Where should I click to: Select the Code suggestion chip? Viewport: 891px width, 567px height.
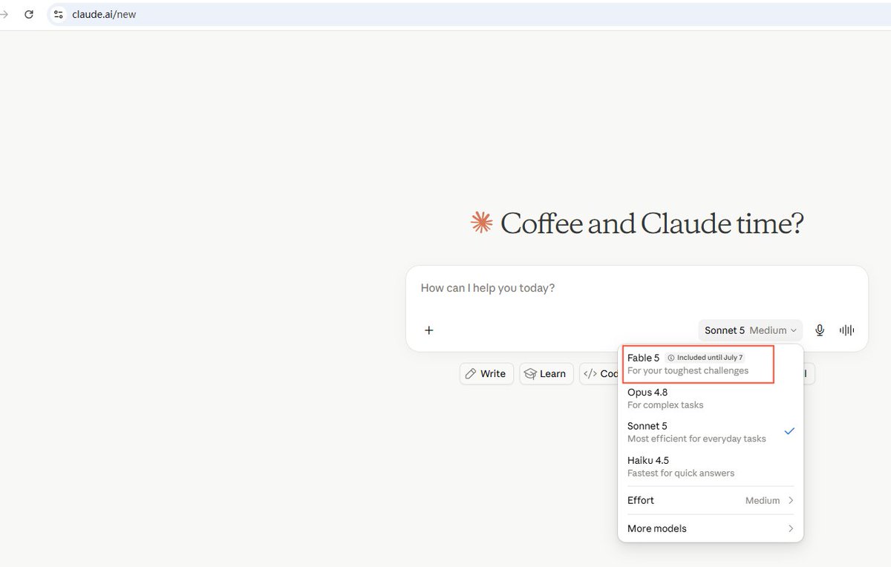[600, 373]
